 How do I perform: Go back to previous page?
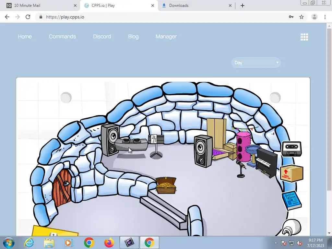coord(7,17)
